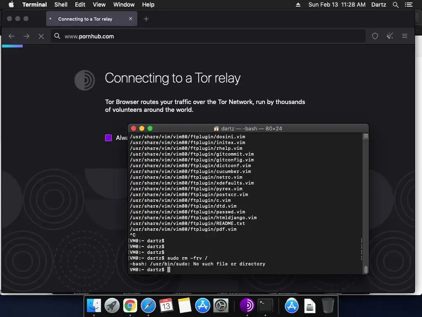Open the Apple menu
This screenshot has width=422, height=317.
[11, 5]
